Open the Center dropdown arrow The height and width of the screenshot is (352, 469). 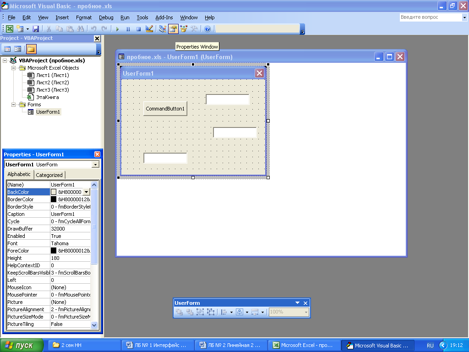(x=247, y=312)
